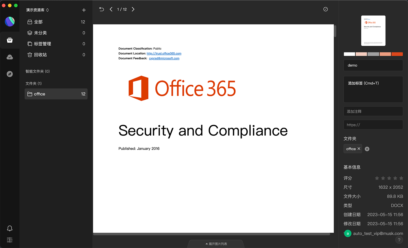The image size is (408, 248).
Task: Click the 添加标签 tag input area
Action: click(373, 89)
